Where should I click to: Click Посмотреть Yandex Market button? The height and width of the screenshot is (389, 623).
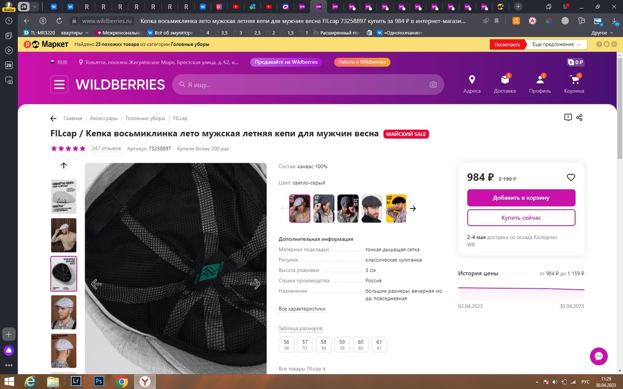click(507, 45)
